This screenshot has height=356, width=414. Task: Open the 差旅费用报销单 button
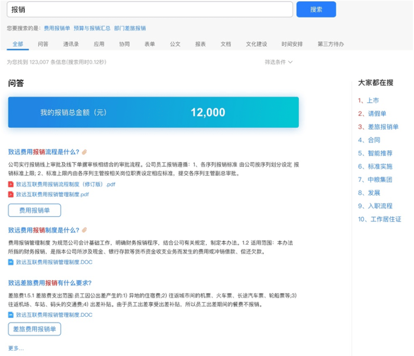click(x=35, y=329)
